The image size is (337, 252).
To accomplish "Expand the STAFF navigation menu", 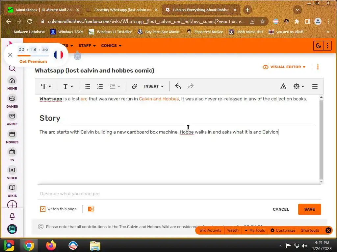I will [87, 46].
